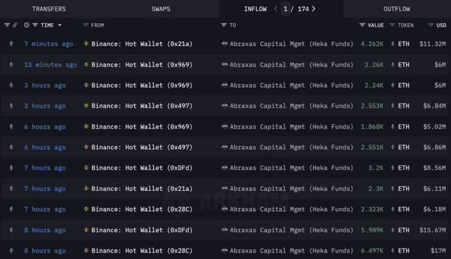The image size is (451, 259).
Task: Click the TOKEN column filter icon
Action: coord(392,25)
